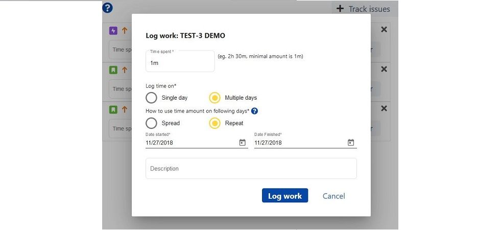Remove the second tracked issue with its X
The height and width of the screenshot is (230, 501).
[x=384, y=69]
